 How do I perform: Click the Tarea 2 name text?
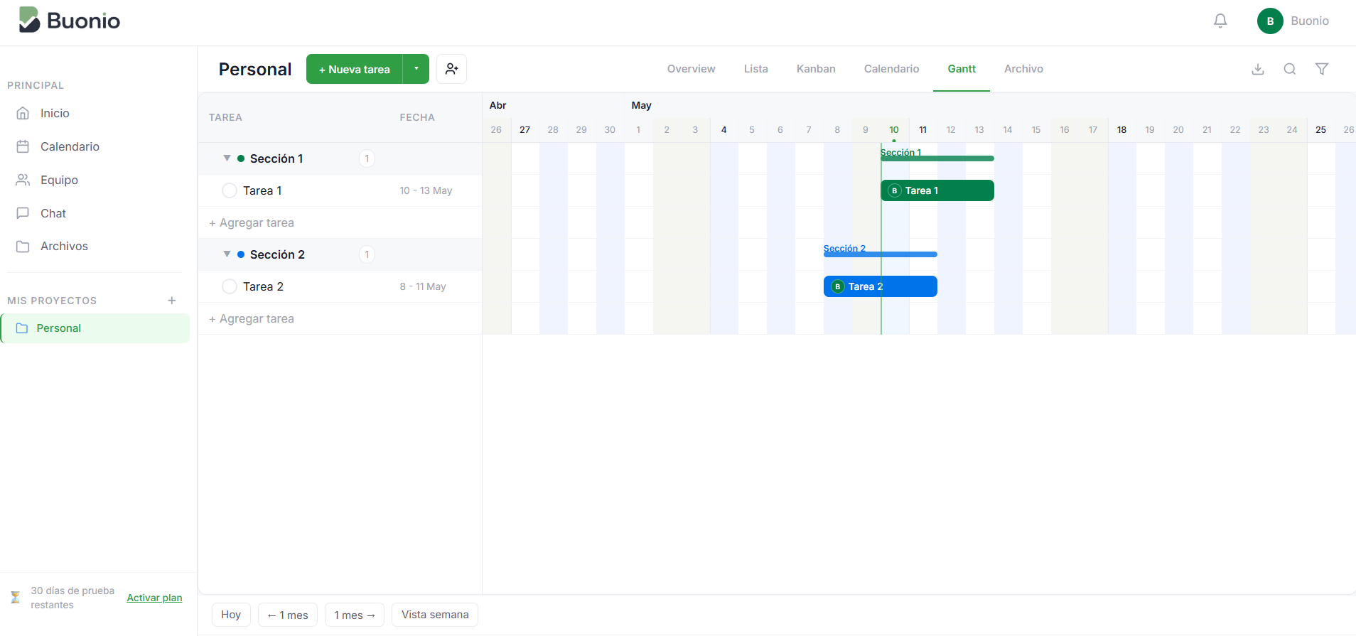tap(263, 286)
